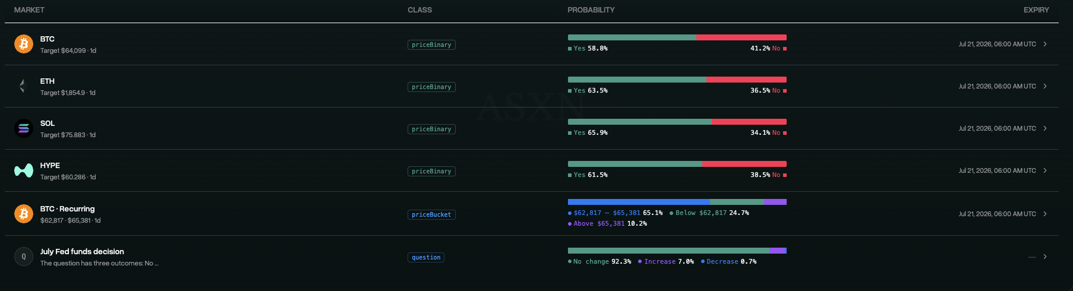The height and width of the screenshot is (291, 1073).
Task: Open SOL row chevron arrow
Action: point(1045,128)
